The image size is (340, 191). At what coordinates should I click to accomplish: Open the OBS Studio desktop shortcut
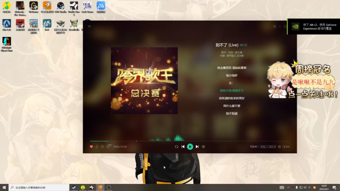point(60,7)
